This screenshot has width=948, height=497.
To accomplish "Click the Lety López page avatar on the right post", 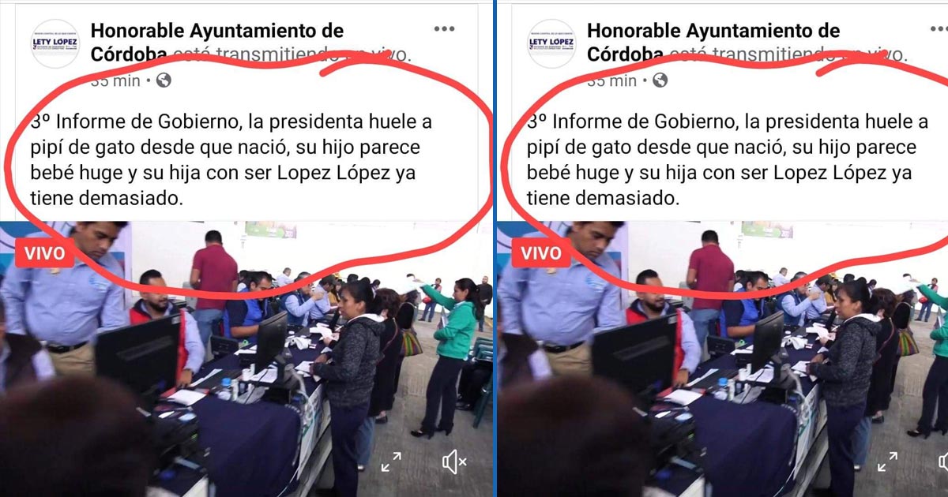I will coord(551,43).
